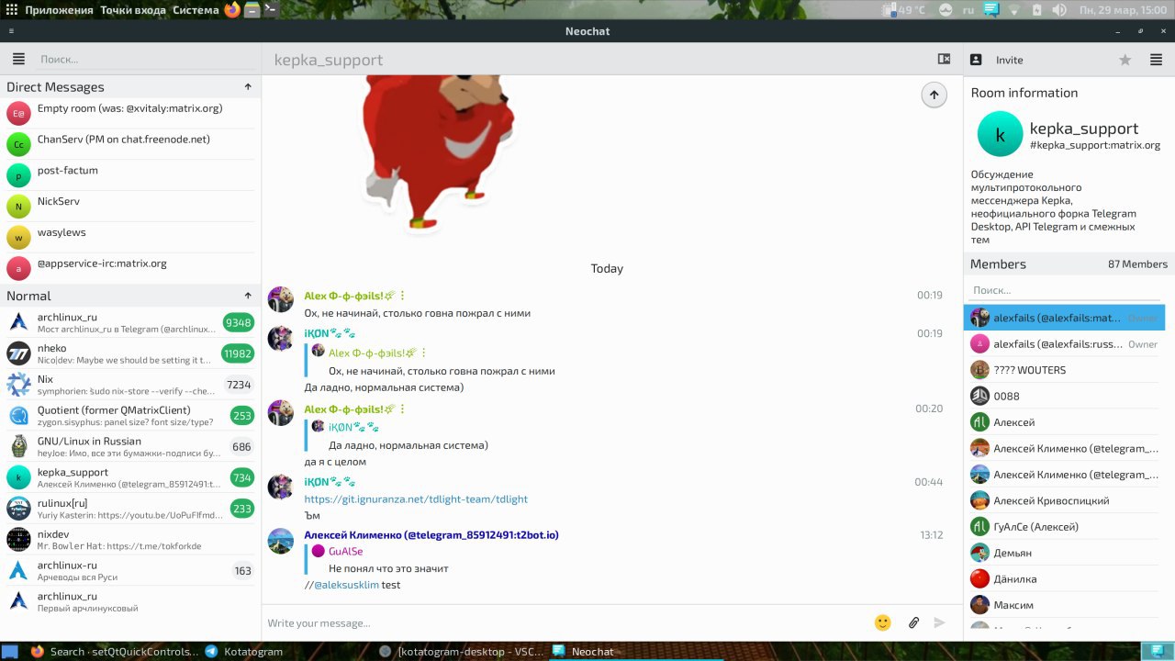Click the wasylews avatar icon
Image resolution: width=1175 pixels, height=661 pixels.
coord(18,238)
